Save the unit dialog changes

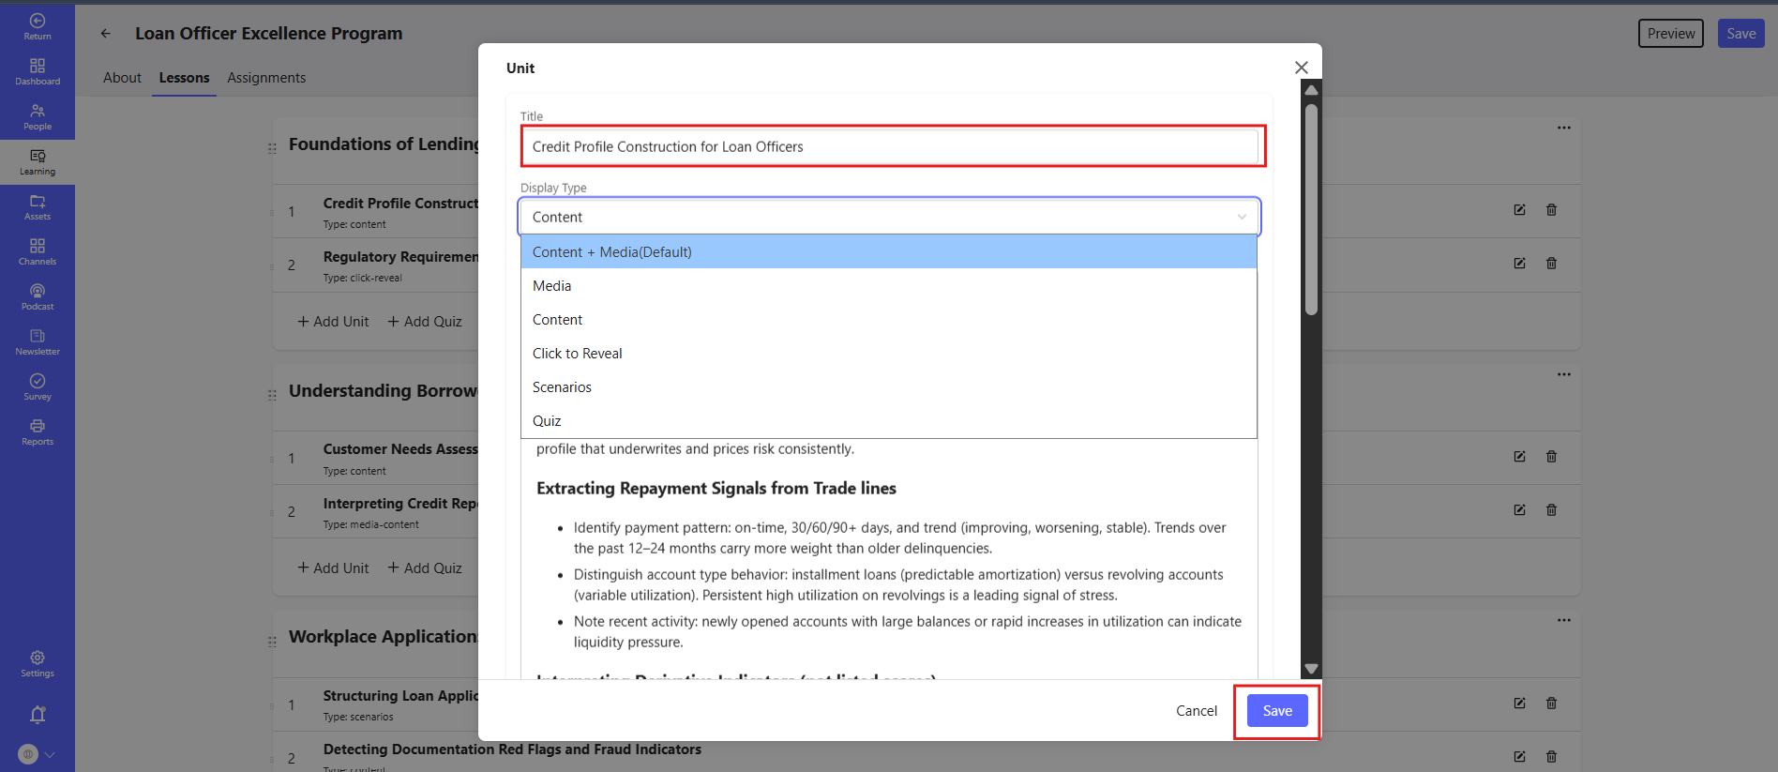[x=1277, y=711]
